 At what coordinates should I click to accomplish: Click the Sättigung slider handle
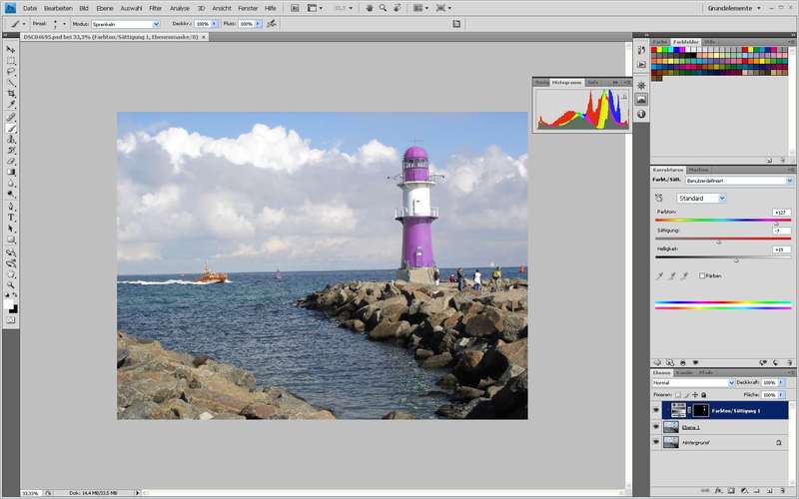tap(718, 241)
